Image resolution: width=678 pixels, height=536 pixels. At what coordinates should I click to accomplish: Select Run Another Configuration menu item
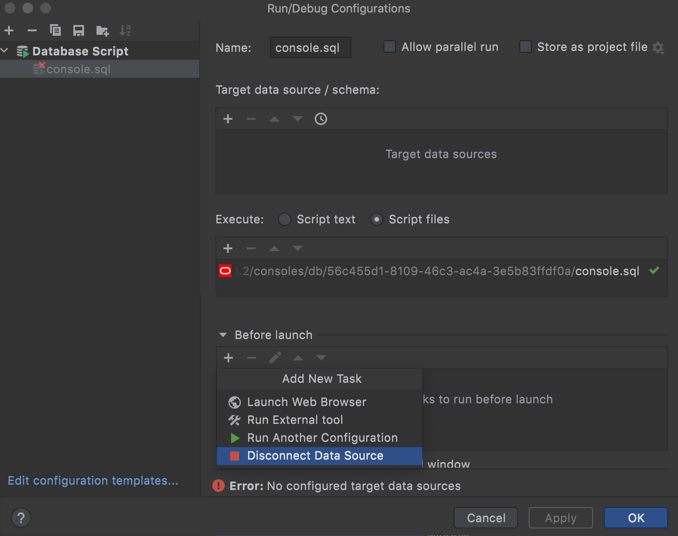pos(322,438)
